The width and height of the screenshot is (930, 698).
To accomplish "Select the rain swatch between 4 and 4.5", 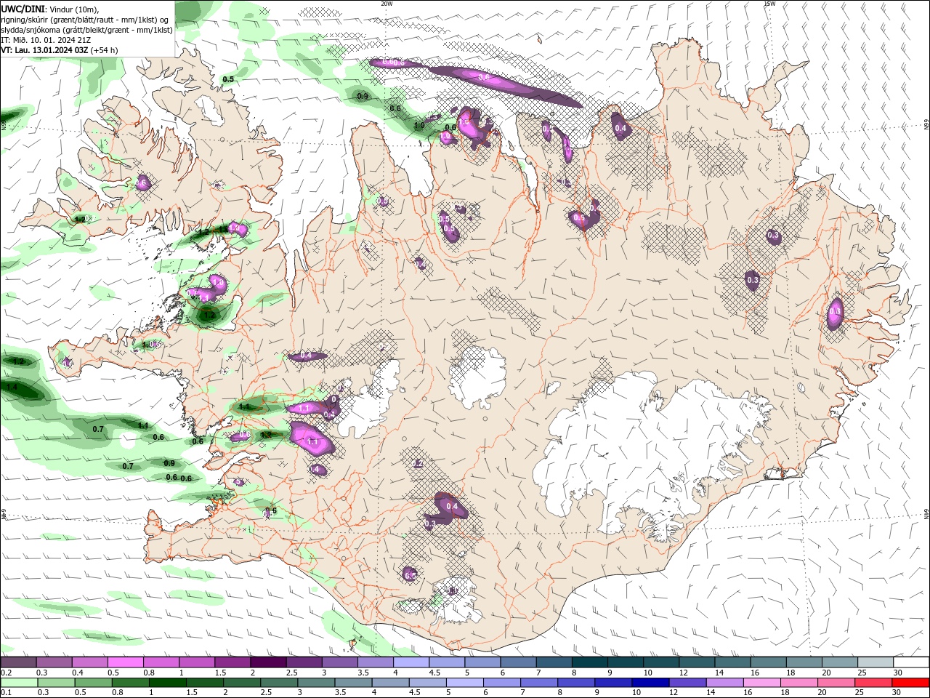I will coord(389,682).
